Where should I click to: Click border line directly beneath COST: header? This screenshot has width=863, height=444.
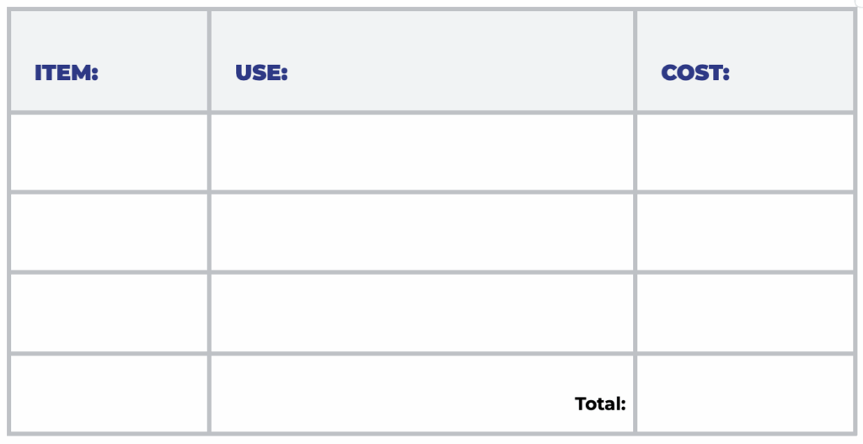(745, 112)
